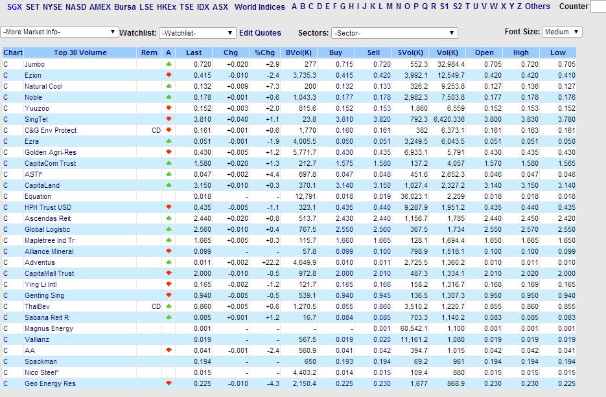Switch to the Bursa exchange tab
Screen dimensions: 606x397
125,7
